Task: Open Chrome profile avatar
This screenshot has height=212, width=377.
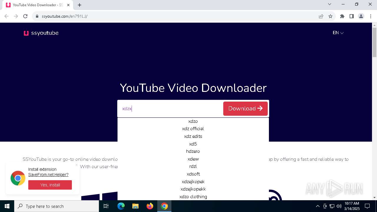Action: (x=361, y=16)
